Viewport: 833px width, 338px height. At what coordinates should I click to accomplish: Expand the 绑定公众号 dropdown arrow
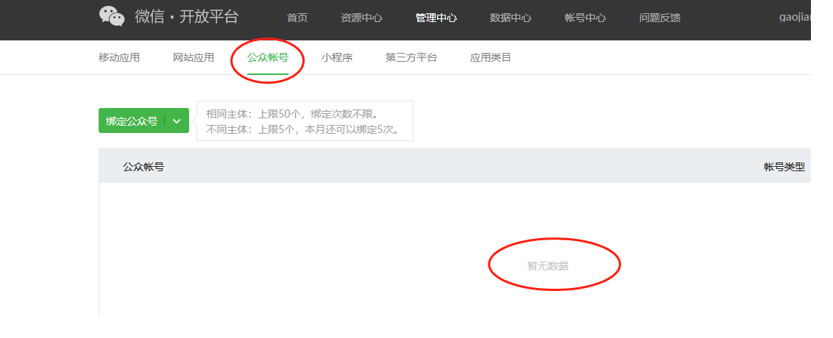pyautogui.click(x=177, y=121)
